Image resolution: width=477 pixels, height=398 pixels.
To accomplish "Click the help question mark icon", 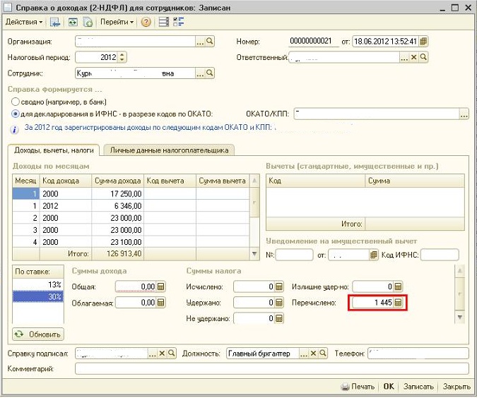I will pyautogui.click(x=146, y=22).
